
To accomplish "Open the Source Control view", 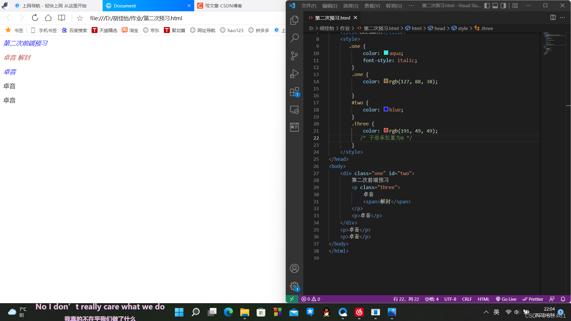I will tap(294, 56).
